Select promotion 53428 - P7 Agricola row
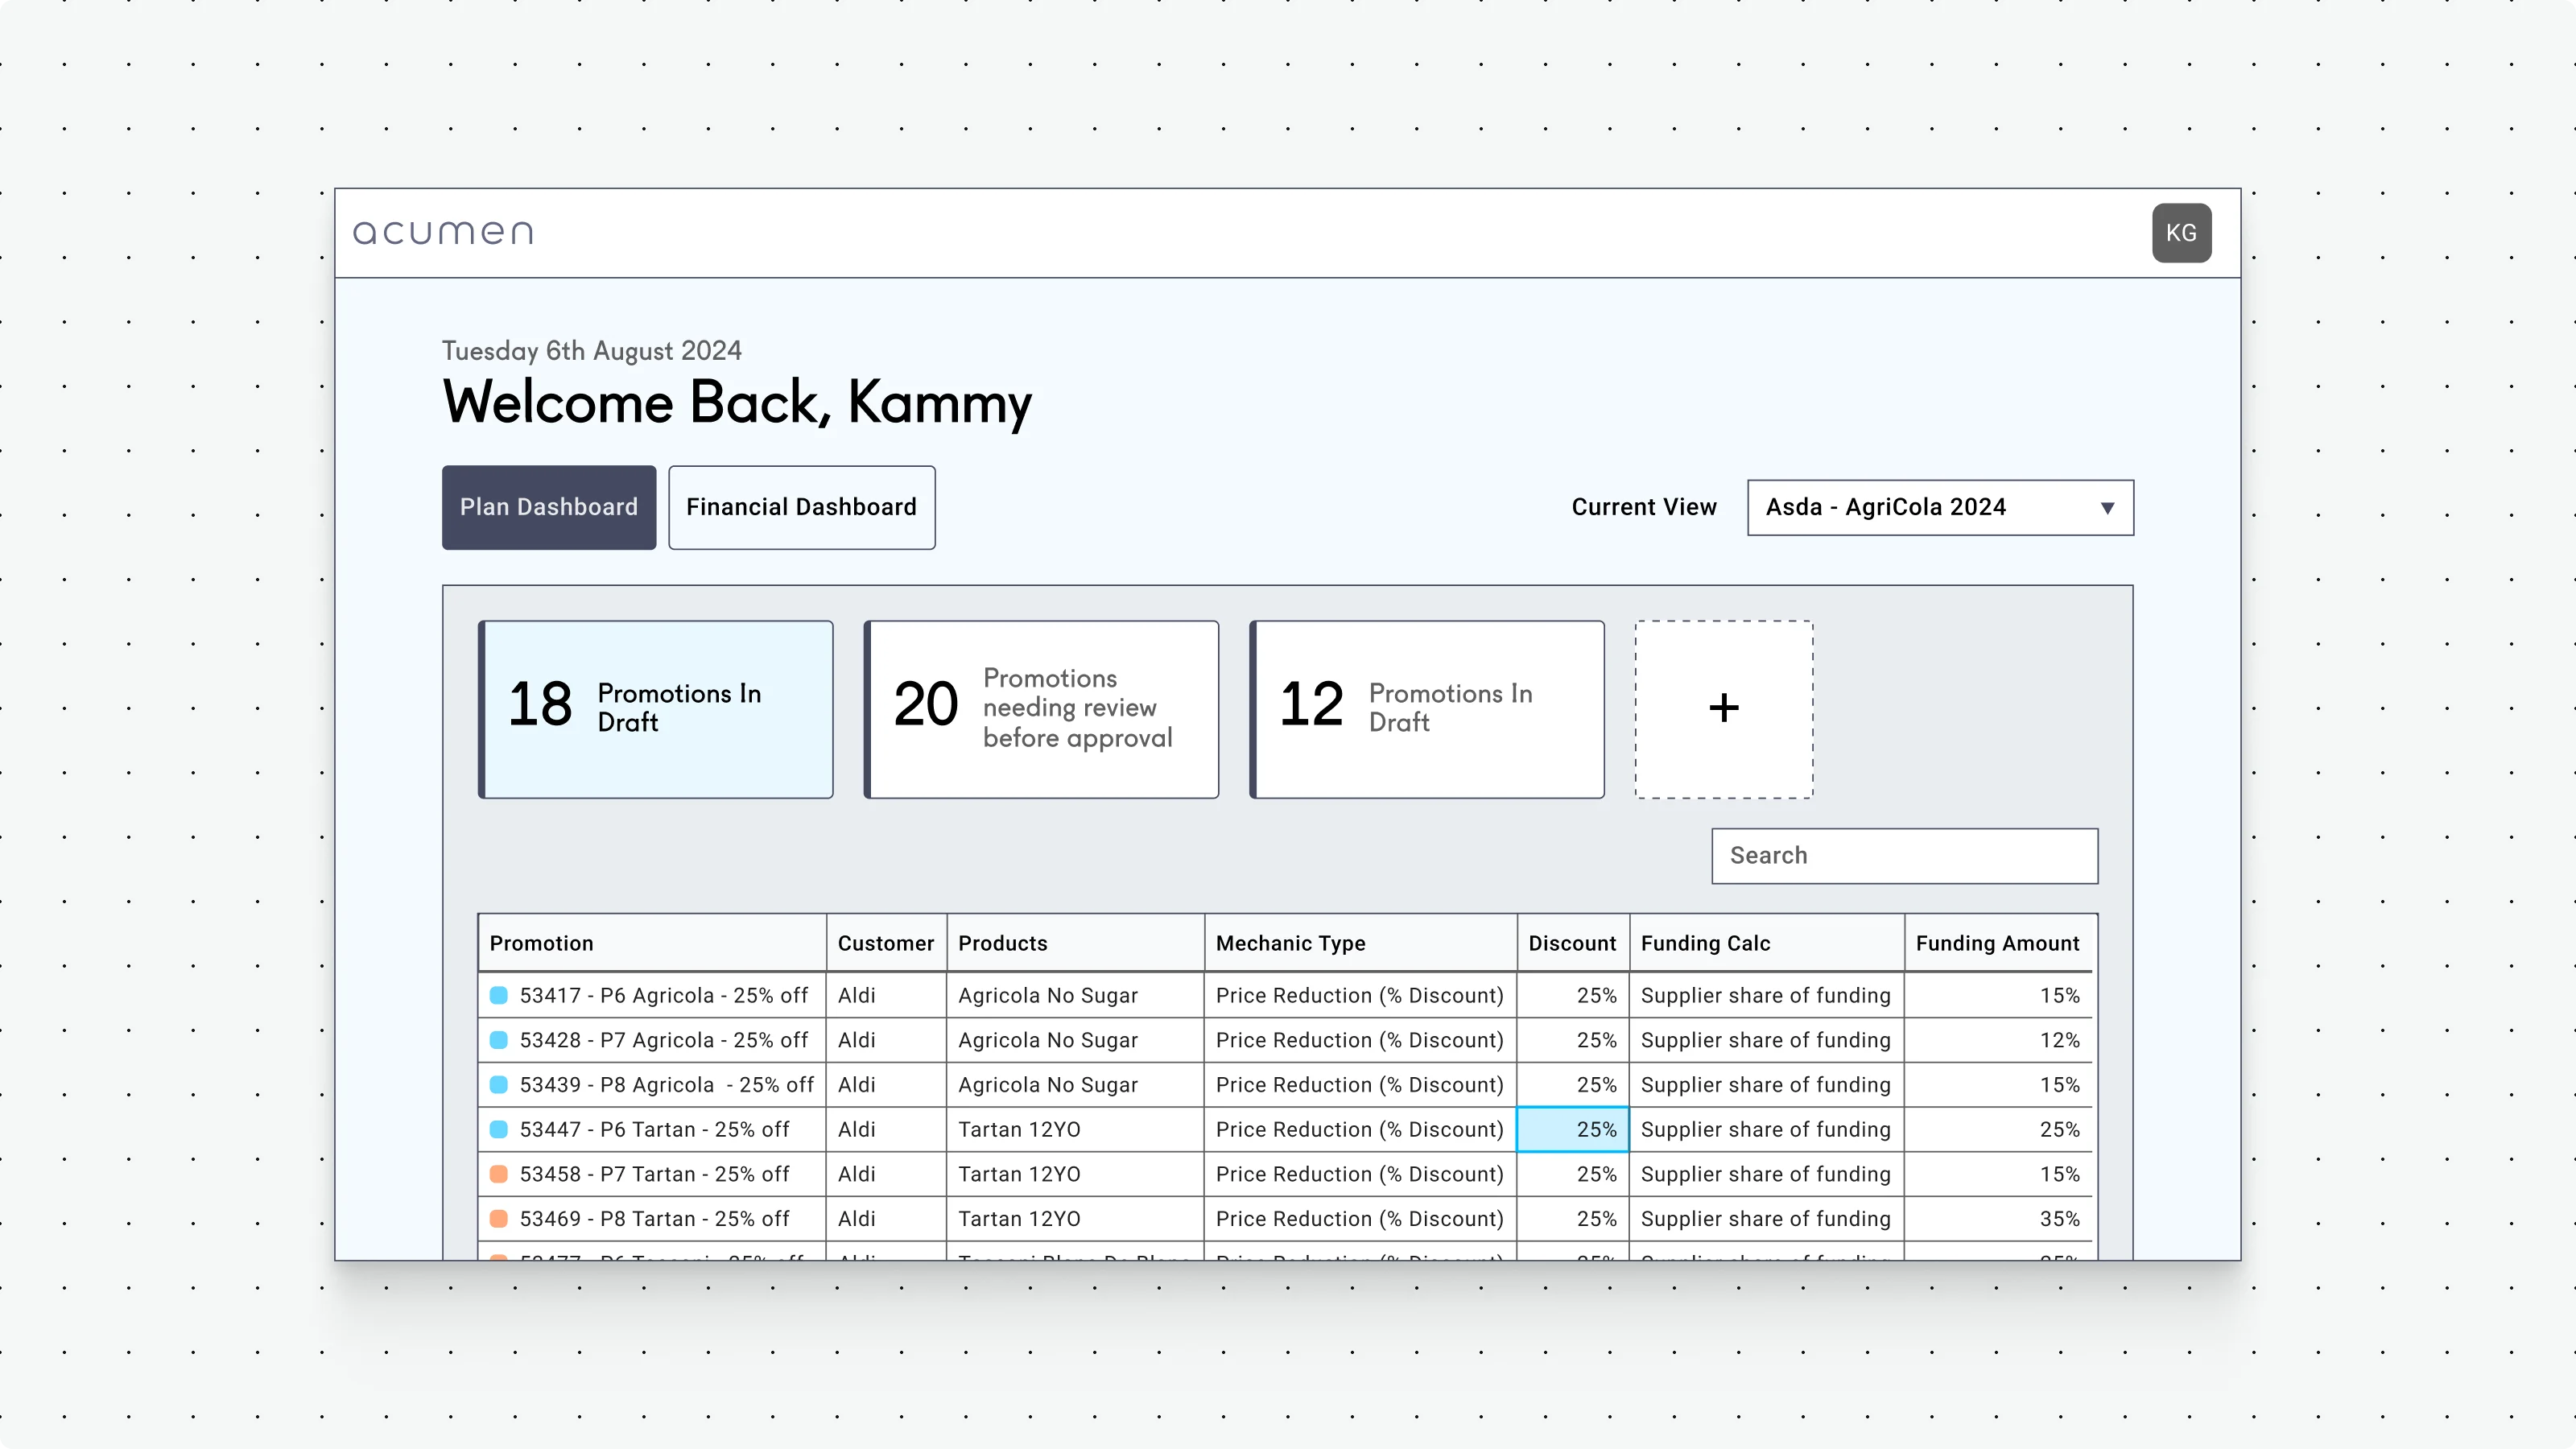This screenshot has height=1449, width=2576. pyautogui.click(x=663, y=1040)
